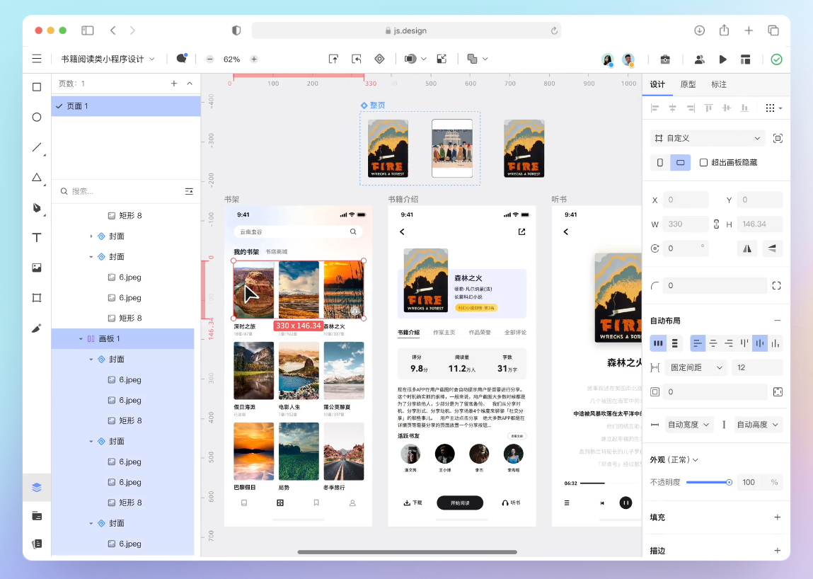
Task: Select the Text tool
Action: click(x=36, y=238)
